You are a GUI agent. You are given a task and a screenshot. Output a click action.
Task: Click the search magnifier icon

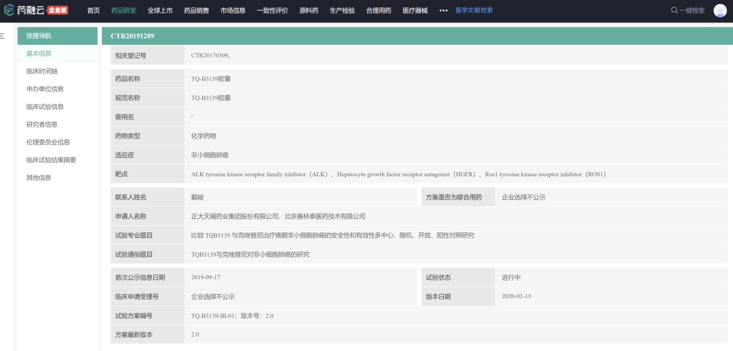674,10
